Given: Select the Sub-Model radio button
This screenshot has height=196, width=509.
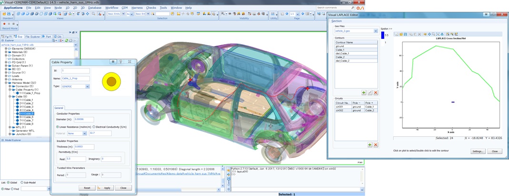Looking at the screenshot, I should pos(22,182).
